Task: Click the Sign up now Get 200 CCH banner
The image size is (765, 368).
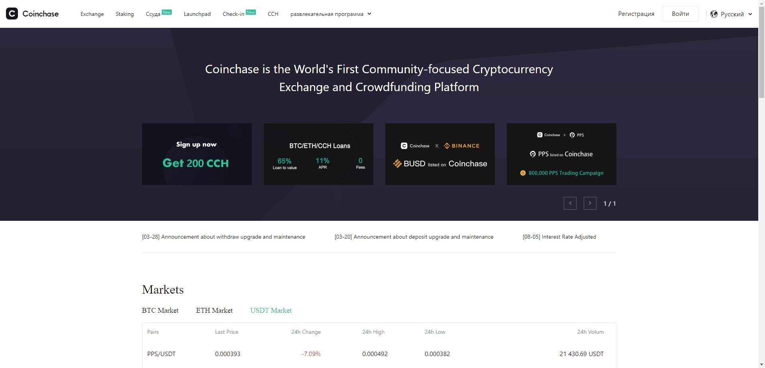Action: (196, 154)
